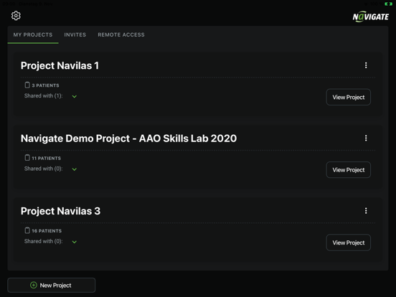Switch to the Remote Access tab
Image resolution: width=396 pixels, height=297 pixels.
[121, 34]
